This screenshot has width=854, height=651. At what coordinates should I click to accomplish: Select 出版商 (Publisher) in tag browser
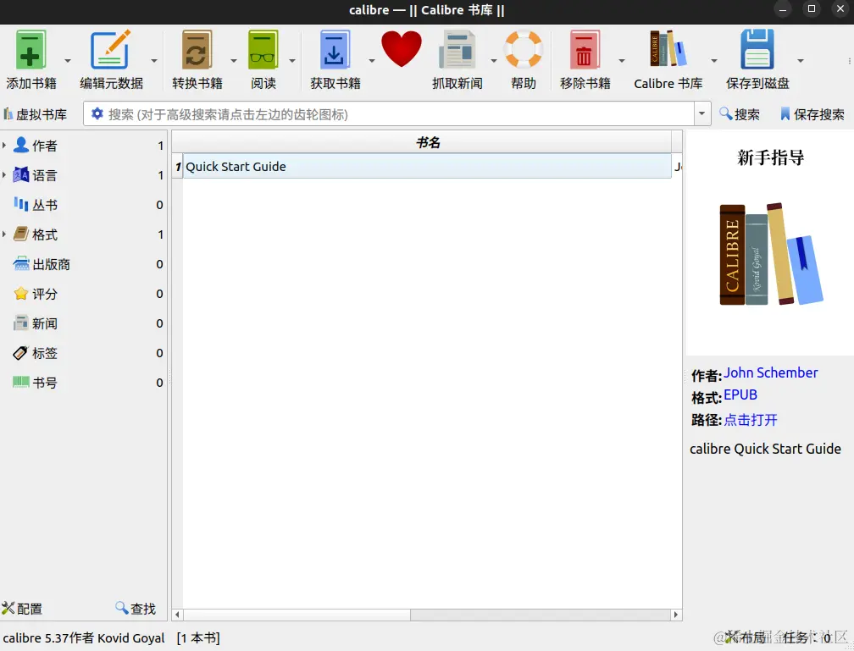(51, 264)
